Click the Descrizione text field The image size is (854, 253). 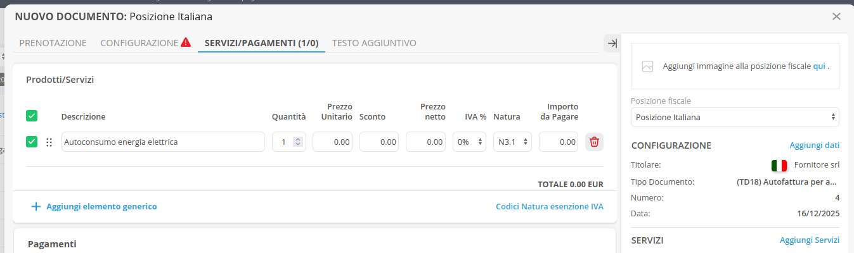tap(163, 142)
